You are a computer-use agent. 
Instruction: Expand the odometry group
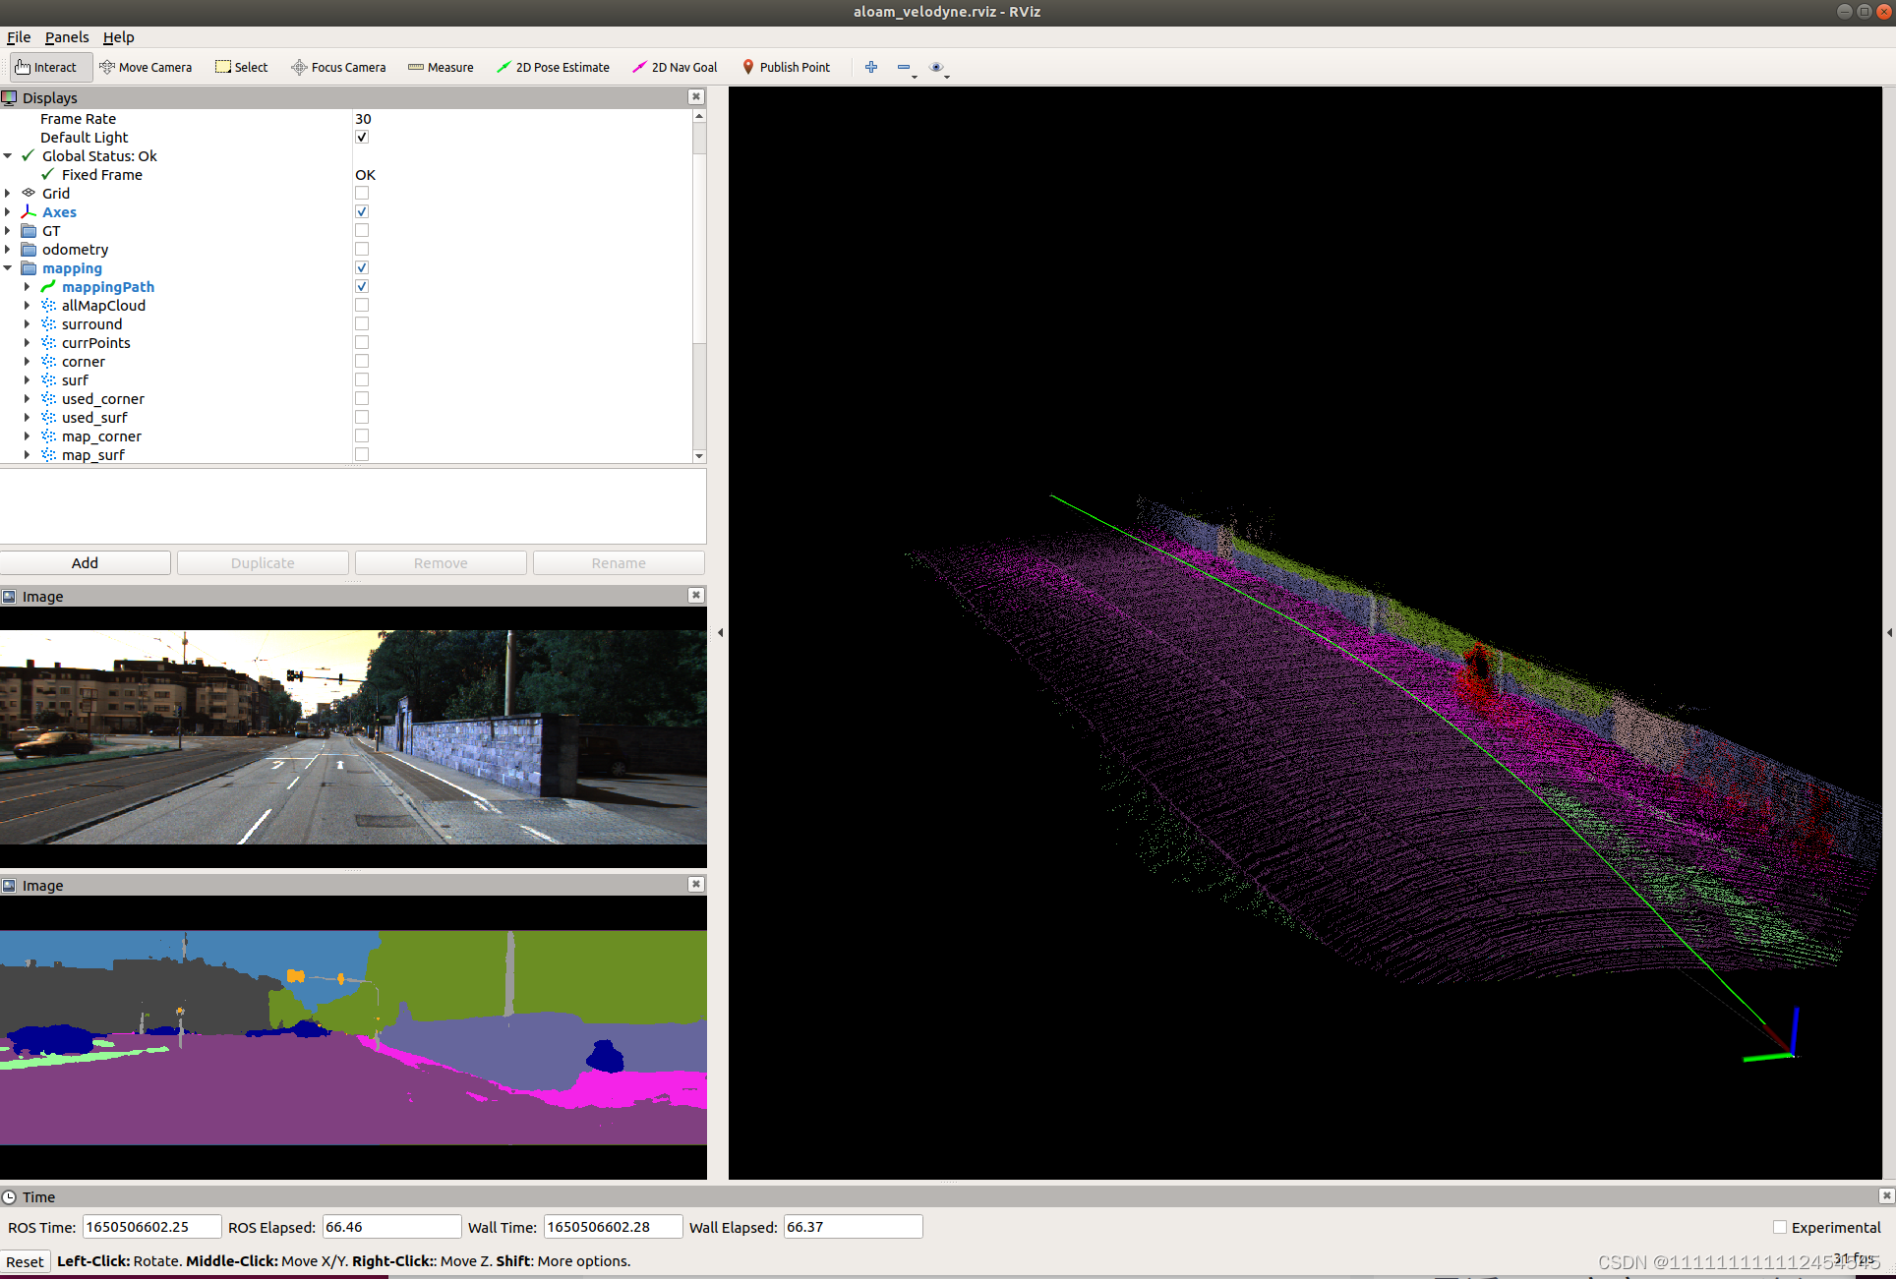(x=8, y=250)
